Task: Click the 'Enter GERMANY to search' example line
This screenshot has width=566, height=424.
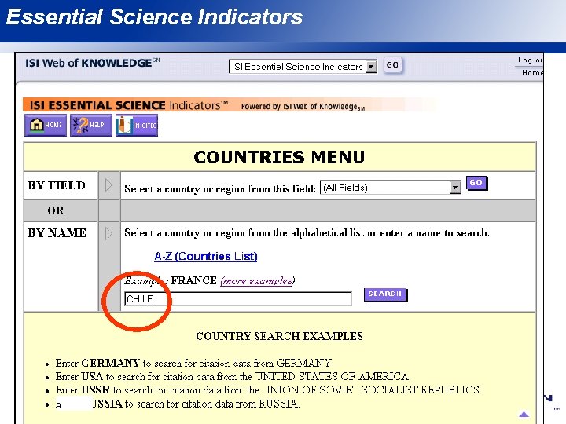Action: pyautogui.click(x=195, y=363)
